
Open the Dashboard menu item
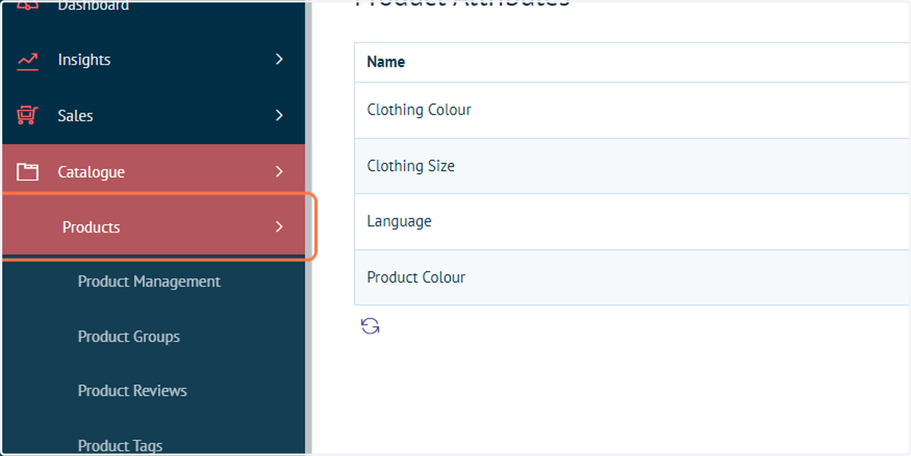pyautogui.click(x=153, y=8)
